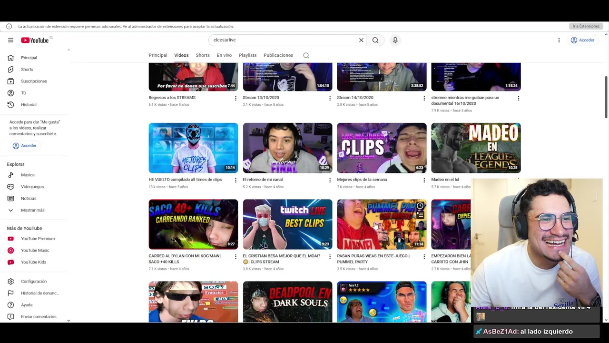This screenshot has height=343, width=609.
Task: Browse Música under Explorar
Action: (x=34, y=175)
